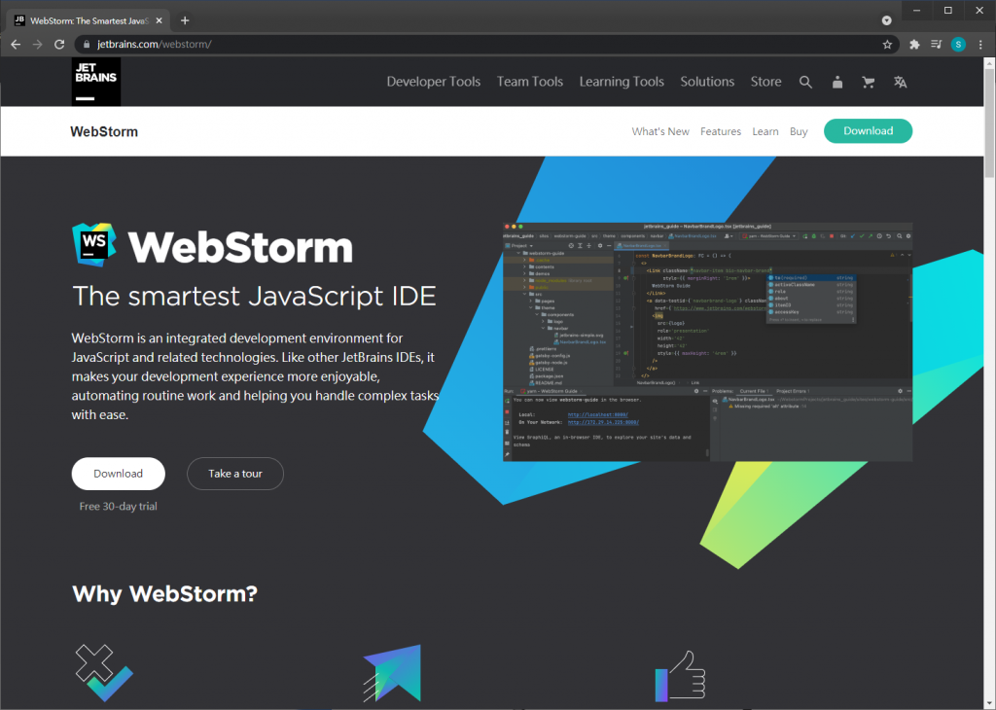Go to What's New page
Viewport: 996px width, 710px height.
(x=660, y=131)
